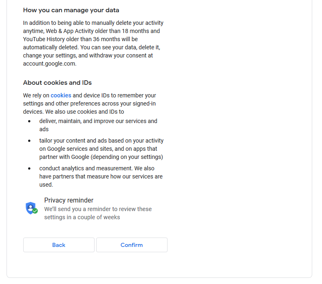
Task: Open the blue cookies link
Action: click(x=61, y=95)
